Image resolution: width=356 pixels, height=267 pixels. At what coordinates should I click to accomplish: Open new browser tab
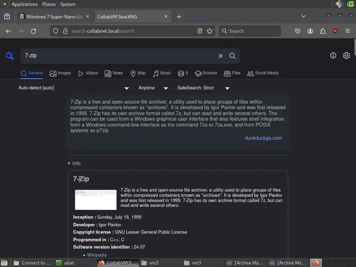179,17
